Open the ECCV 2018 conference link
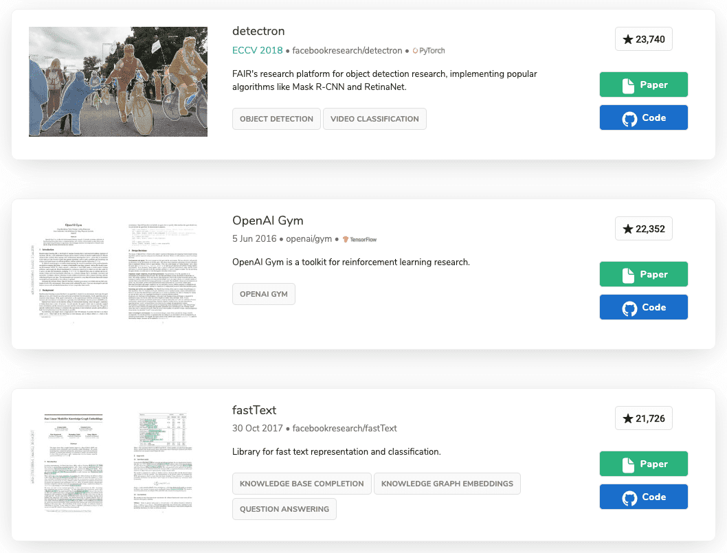The image size is (727, 553). point(258,50)
